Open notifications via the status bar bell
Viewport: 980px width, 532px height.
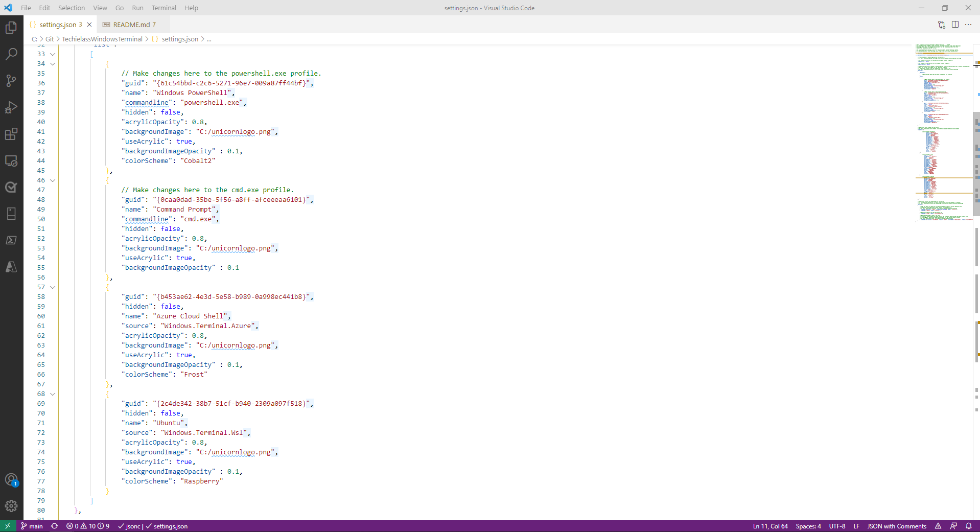[x=970, y=526]
